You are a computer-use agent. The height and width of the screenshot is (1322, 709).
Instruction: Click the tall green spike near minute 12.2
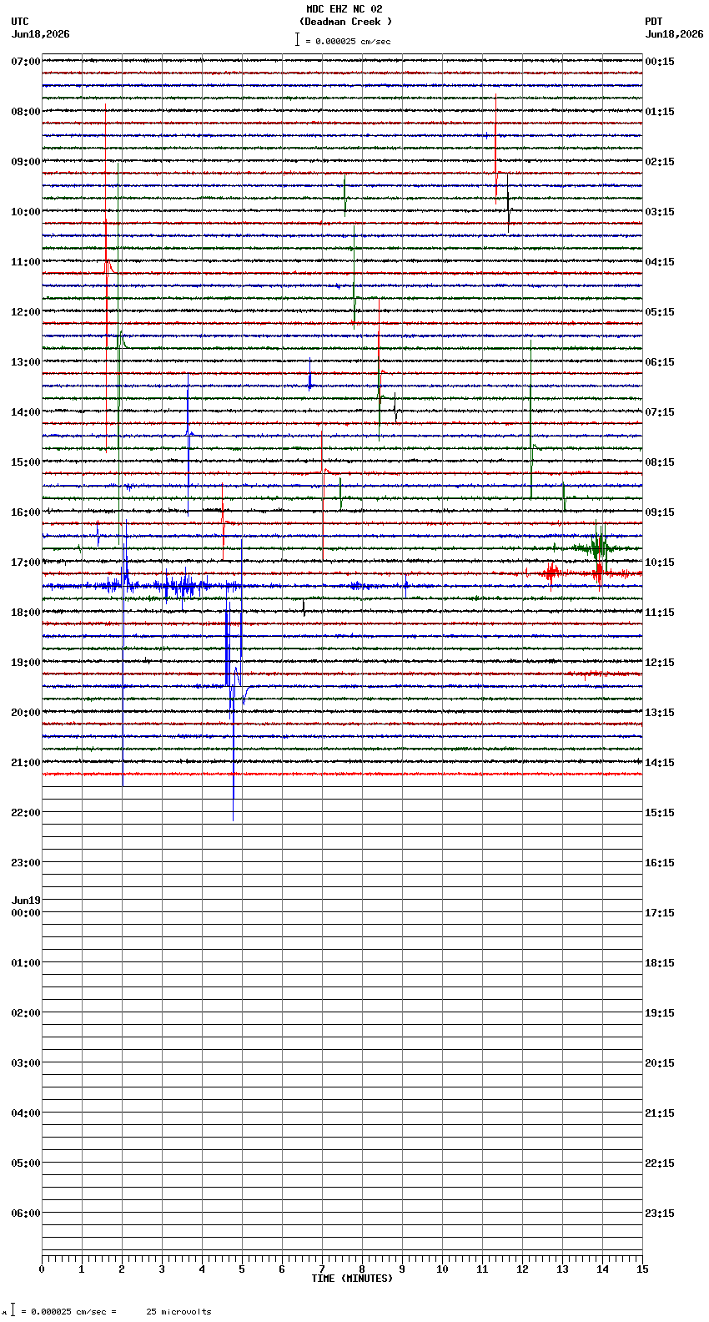point(531,417)
